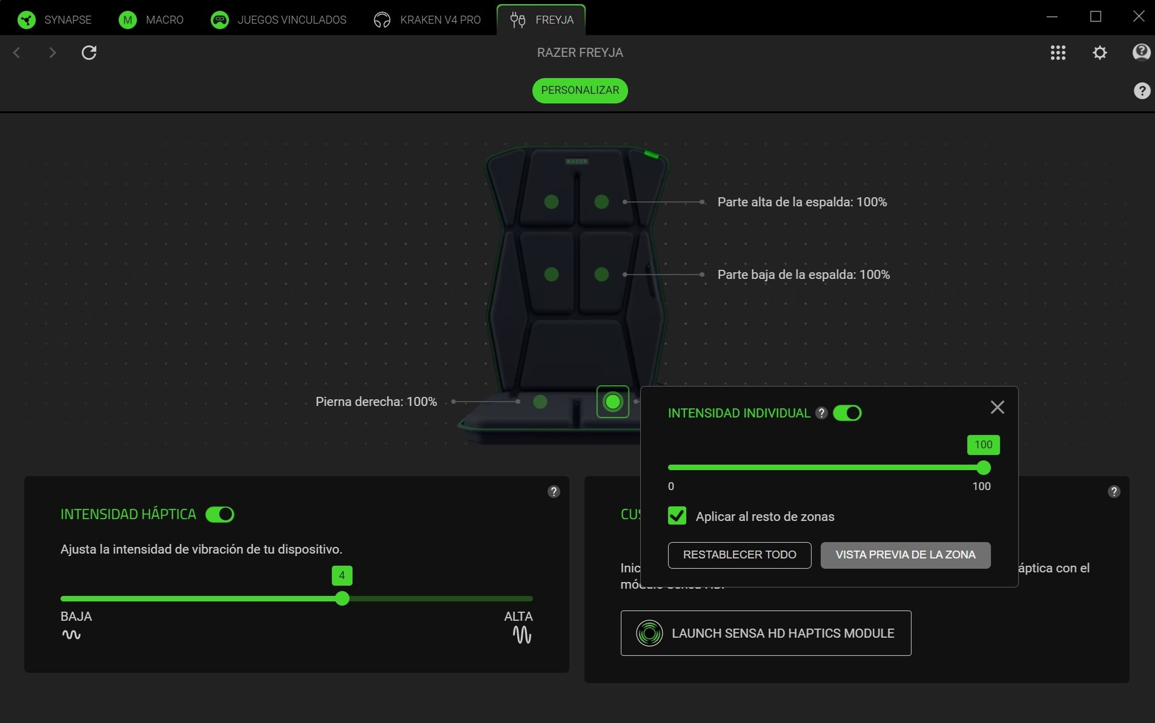Screen dimensions: 1155x723
Task: Uncheck Aplicar al resto de zonas
Action: point(677,516)
